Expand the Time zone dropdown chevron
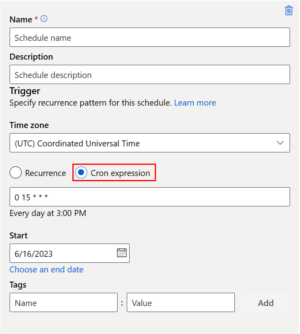The width and height of the screenshot is (300, 334). coord(280,143)
